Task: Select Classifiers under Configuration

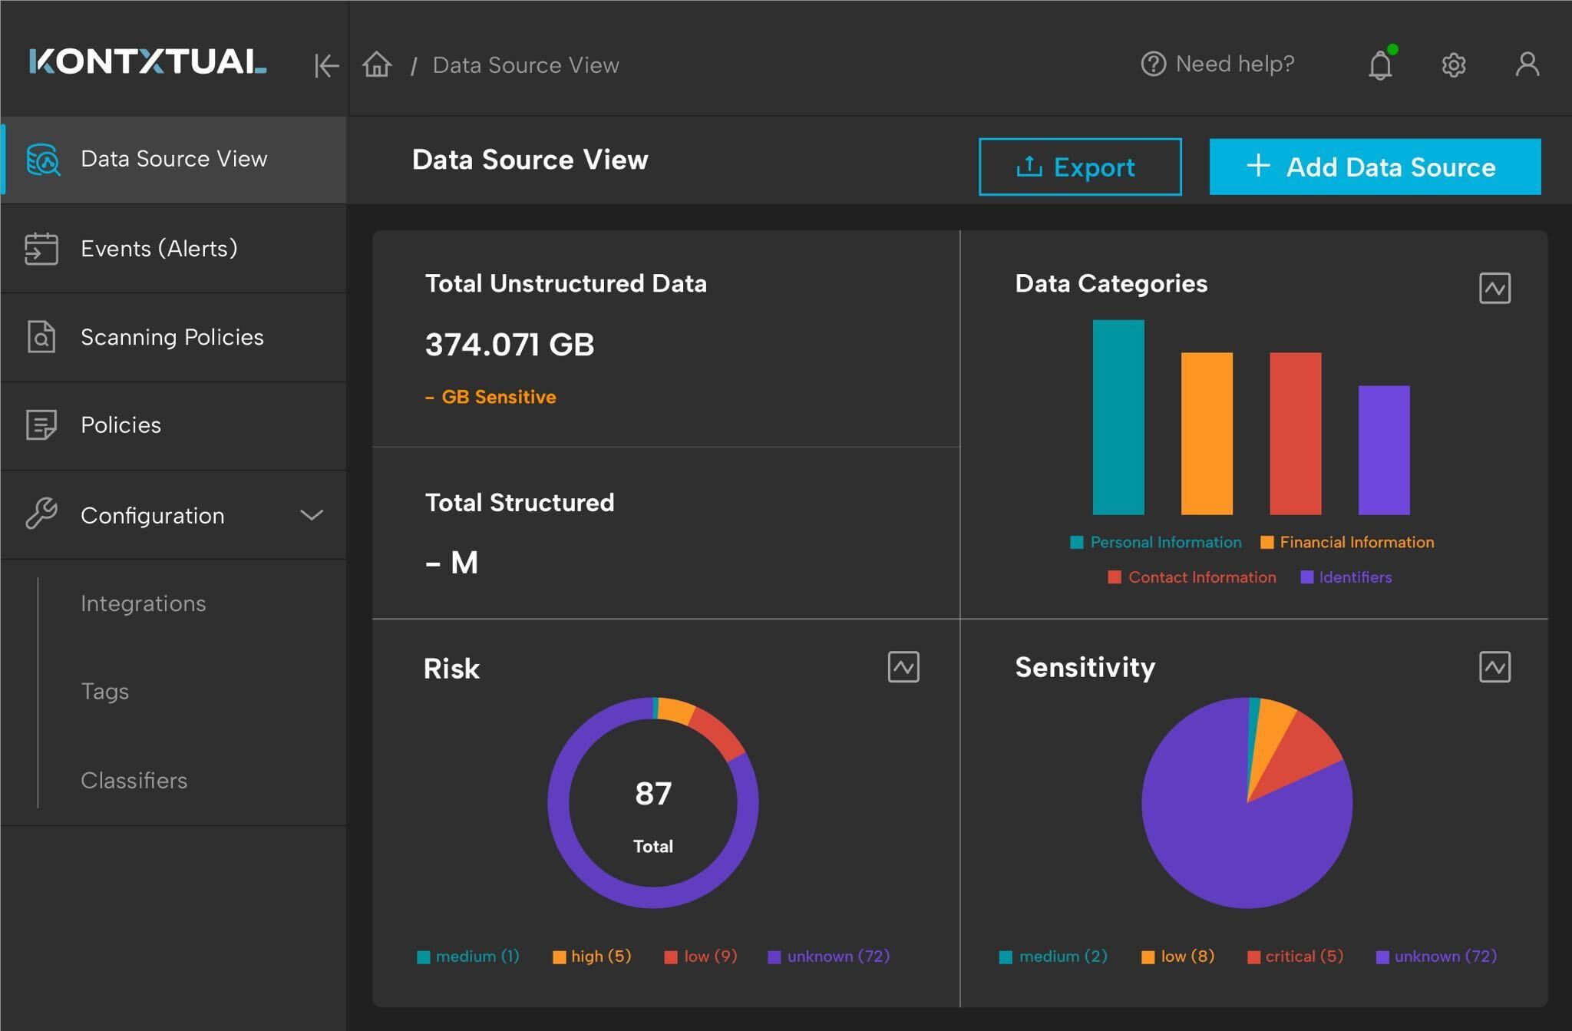Action: (134, 781)
